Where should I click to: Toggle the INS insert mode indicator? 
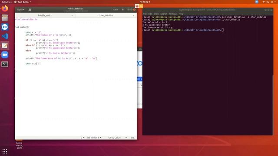[132, 138]
